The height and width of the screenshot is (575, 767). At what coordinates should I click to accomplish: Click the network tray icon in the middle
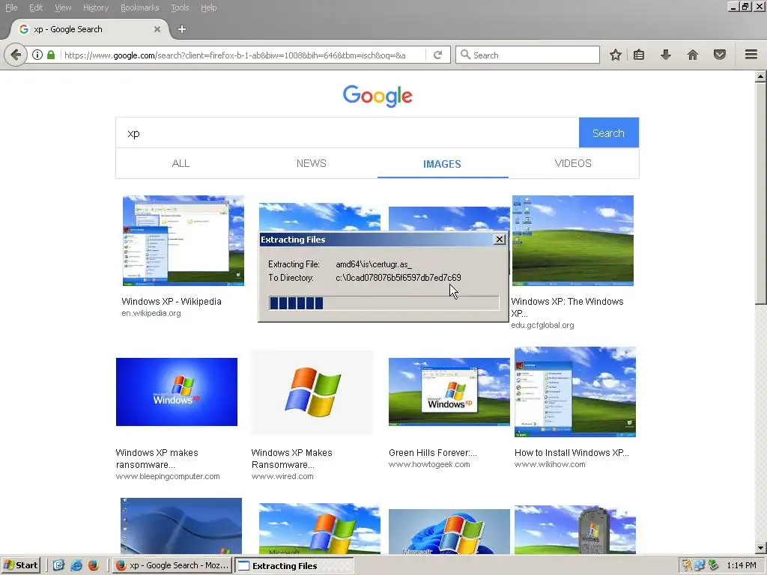[x=700, y=565]
